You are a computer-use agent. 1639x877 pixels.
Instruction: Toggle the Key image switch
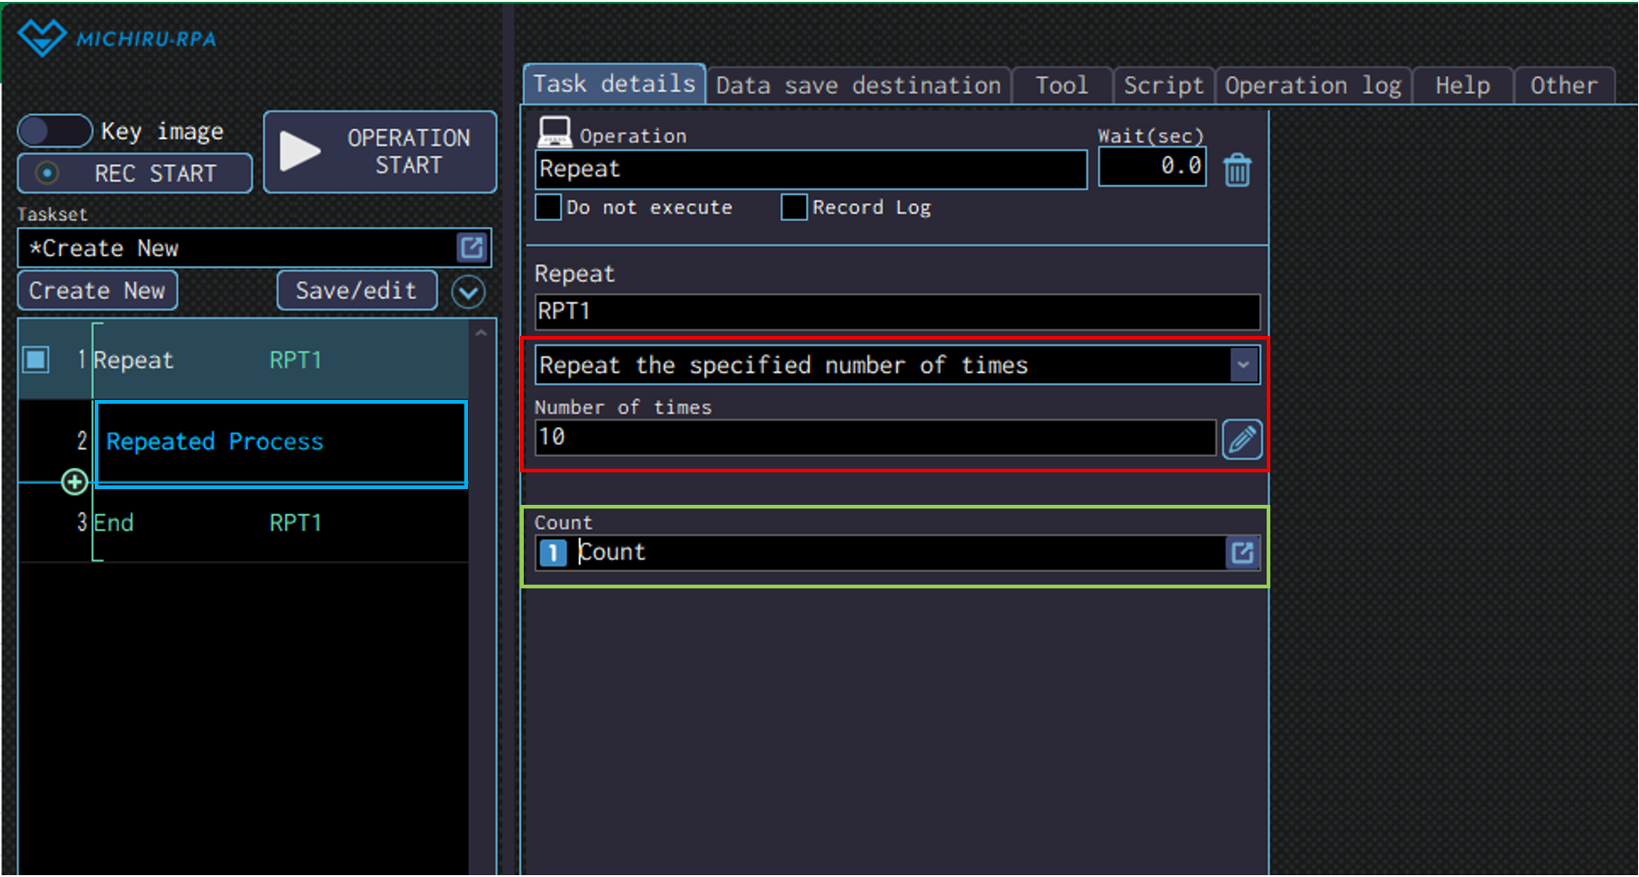55,131
